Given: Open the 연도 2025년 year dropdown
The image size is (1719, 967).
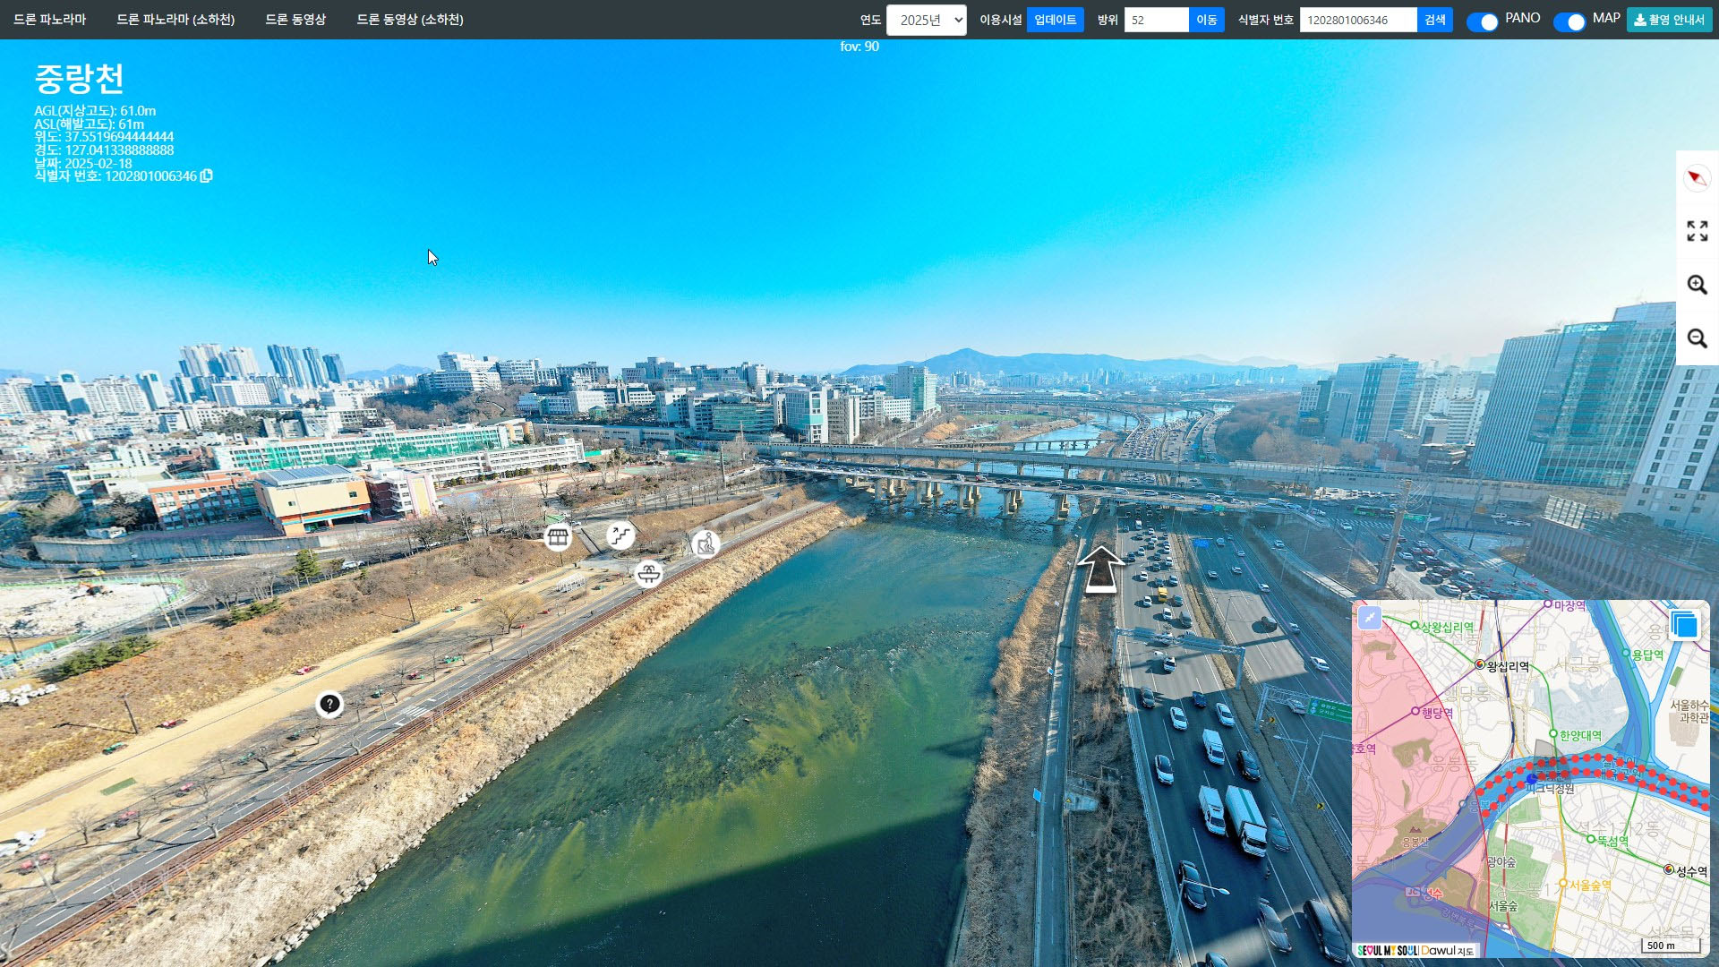Looking at the screenshot, I should 926,20.
